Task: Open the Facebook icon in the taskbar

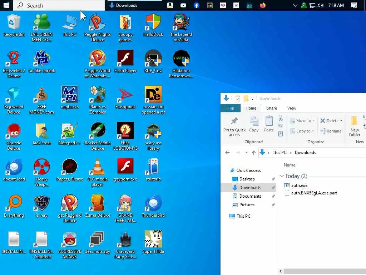Action: click(197, 5)
